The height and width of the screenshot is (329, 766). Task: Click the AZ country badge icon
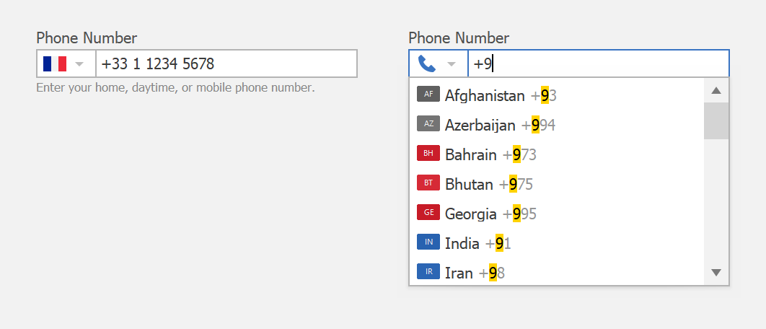click(428, 123)
